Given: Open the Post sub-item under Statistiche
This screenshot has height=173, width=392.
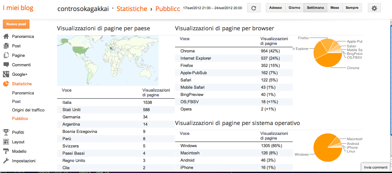Looking at the screenshot, I should [x=16, y=102].
